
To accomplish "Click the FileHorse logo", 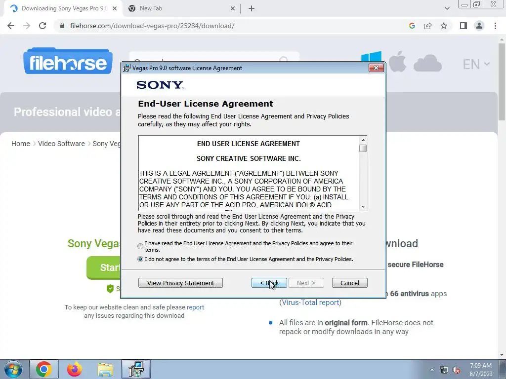I will (68, 61).
